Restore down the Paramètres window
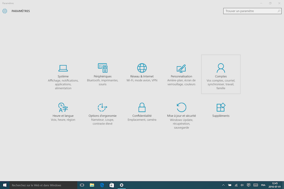284x189 pixels. coord(270,3)
